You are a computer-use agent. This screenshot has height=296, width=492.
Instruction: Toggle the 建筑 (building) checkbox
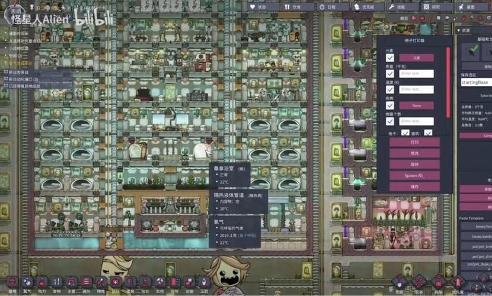pos(428,133)
